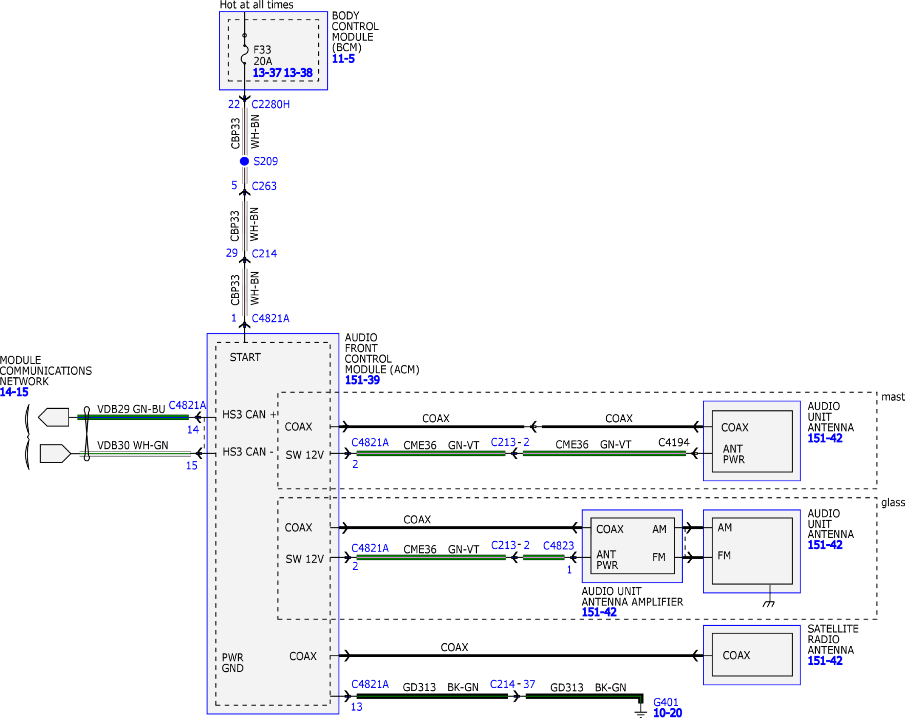The height and width of the screenshot is (718, 905).
Task: Select pin number 22 at C2280H
Action: 234,105
